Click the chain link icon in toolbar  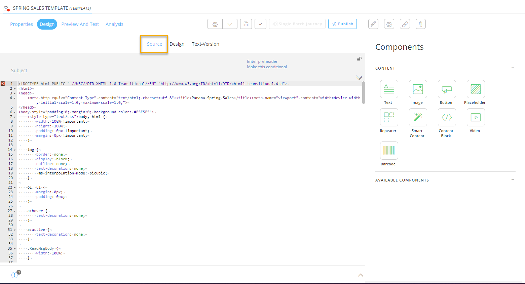(x=405, y=24)
